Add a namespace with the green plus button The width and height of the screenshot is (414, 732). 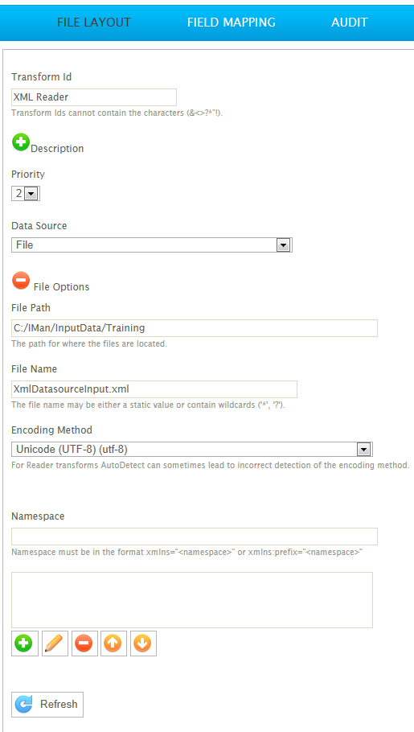pyautogui.click(x=24, y=644)
